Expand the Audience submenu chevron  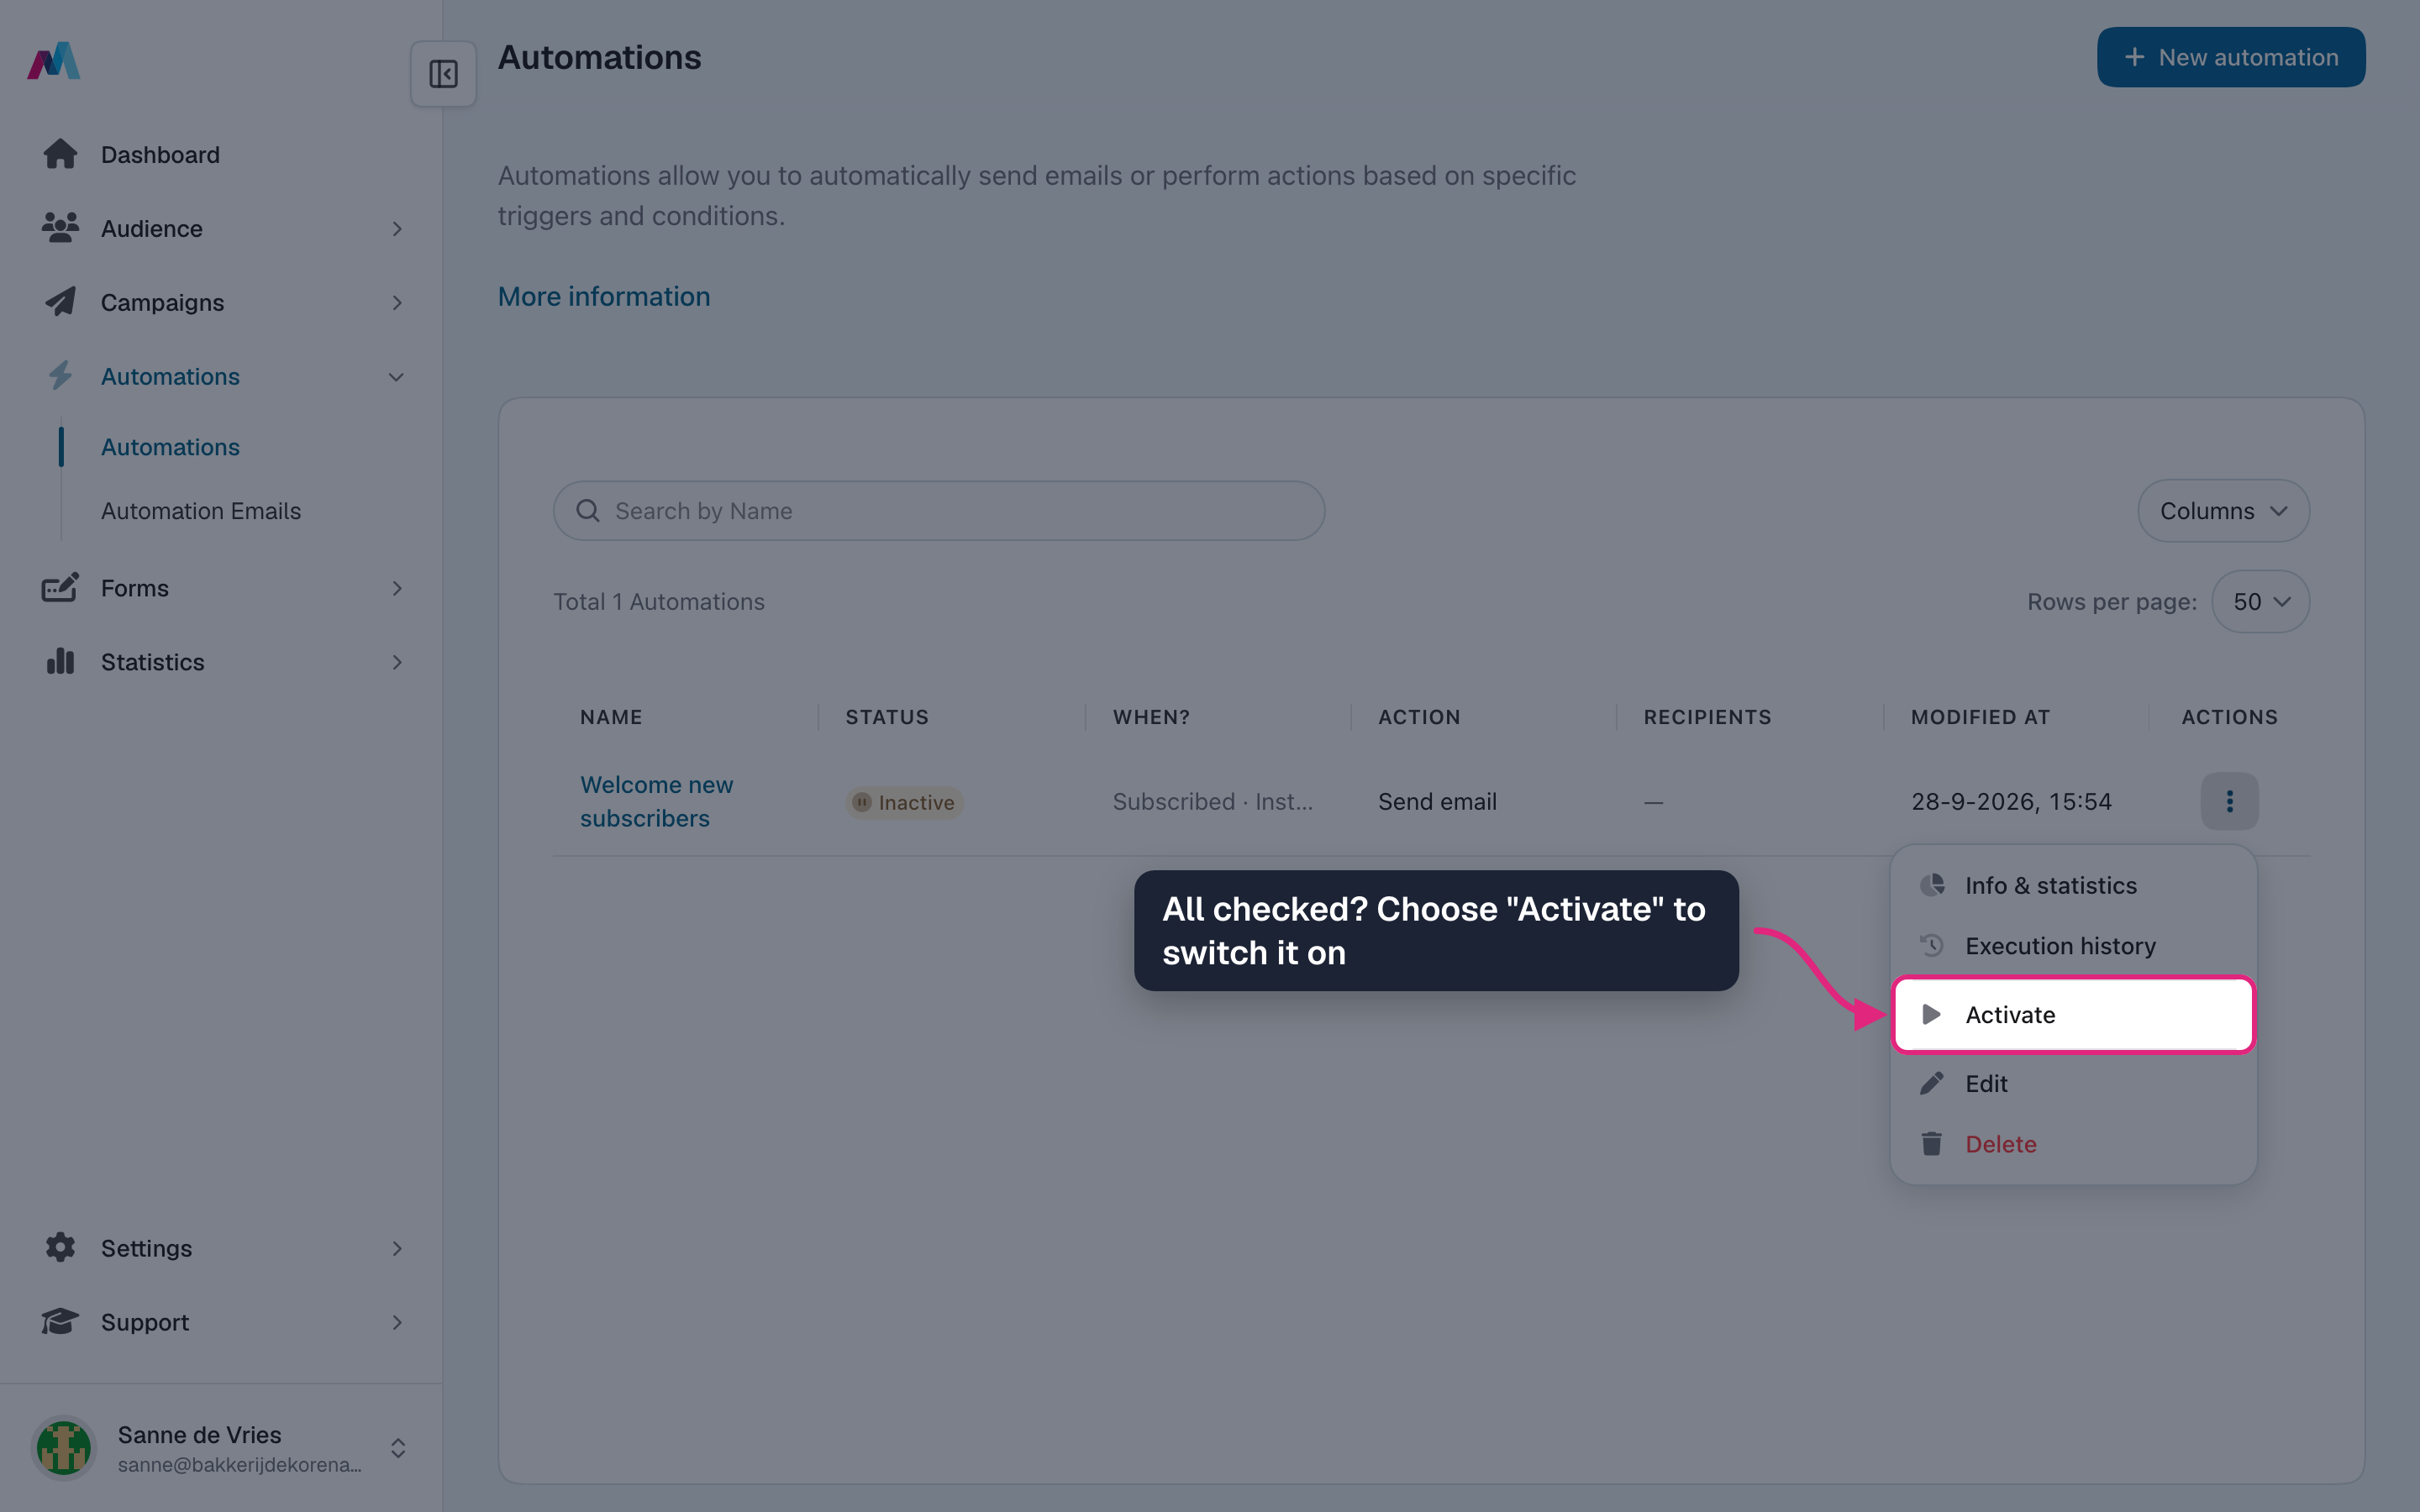click(x=397, y=229)
